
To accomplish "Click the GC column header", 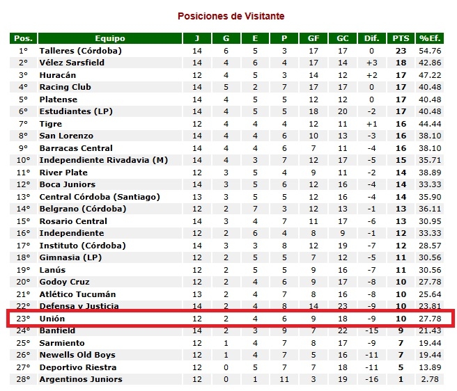I will pos(343,38).
